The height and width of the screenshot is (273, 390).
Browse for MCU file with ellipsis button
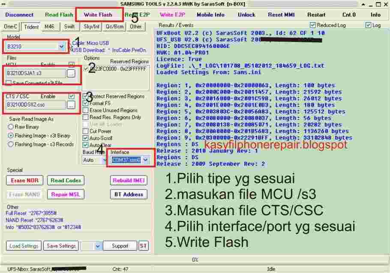71,73
